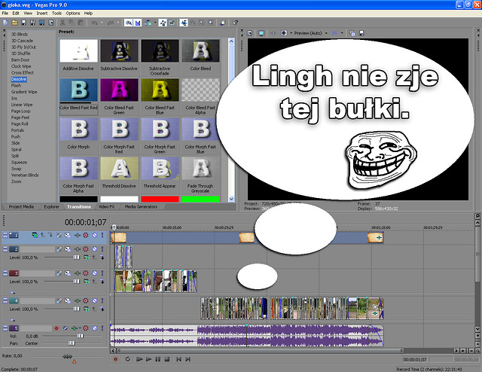482x372 pixels.
Task: Mute video track 1
Action: 95,235
